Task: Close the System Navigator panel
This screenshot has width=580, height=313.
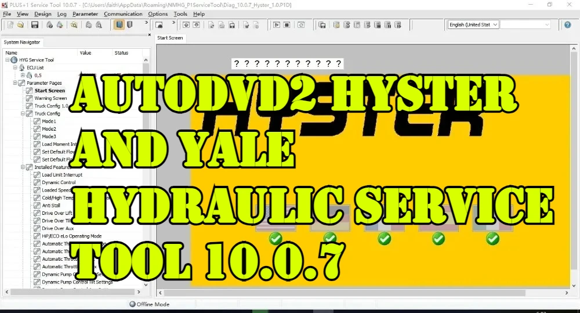Action: 150,35
